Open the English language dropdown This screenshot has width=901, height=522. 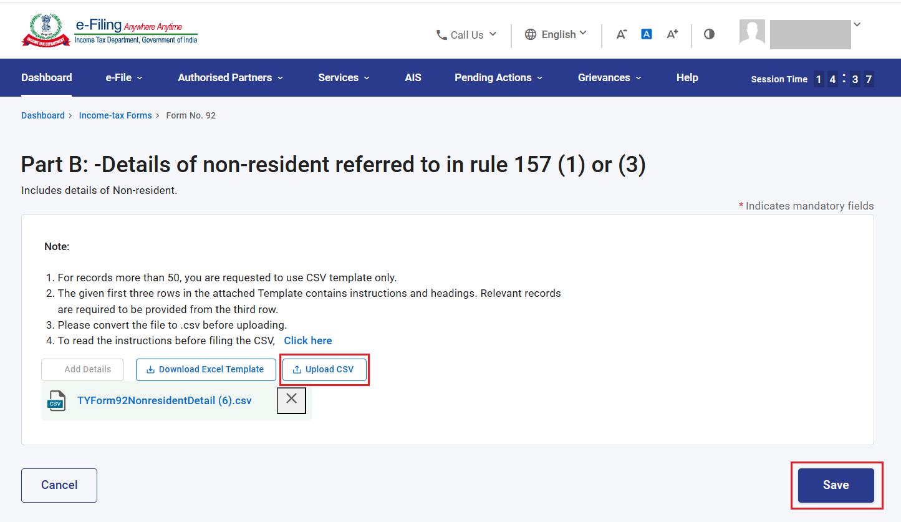556,34
